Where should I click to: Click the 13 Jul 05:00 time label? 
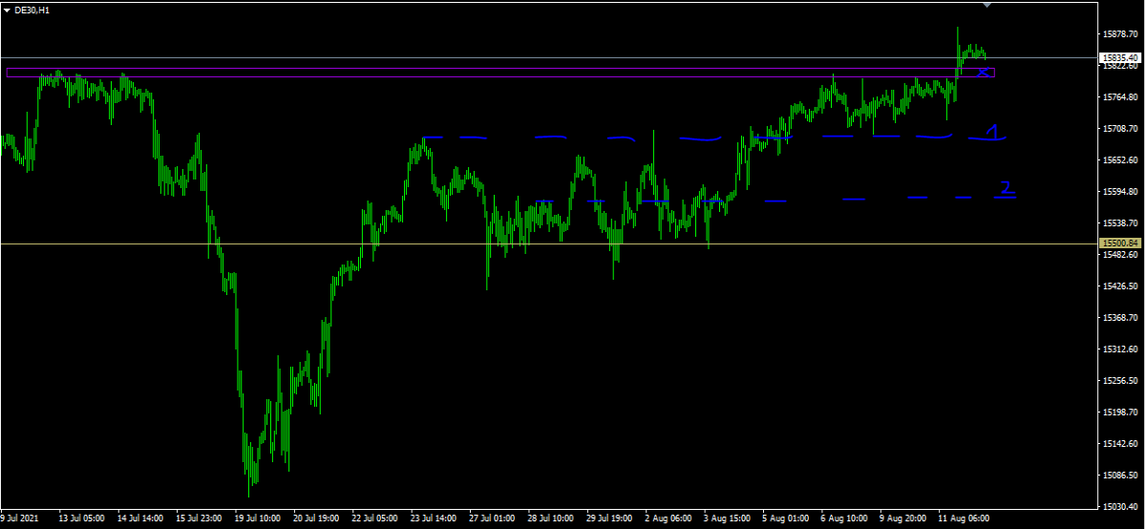81,518
